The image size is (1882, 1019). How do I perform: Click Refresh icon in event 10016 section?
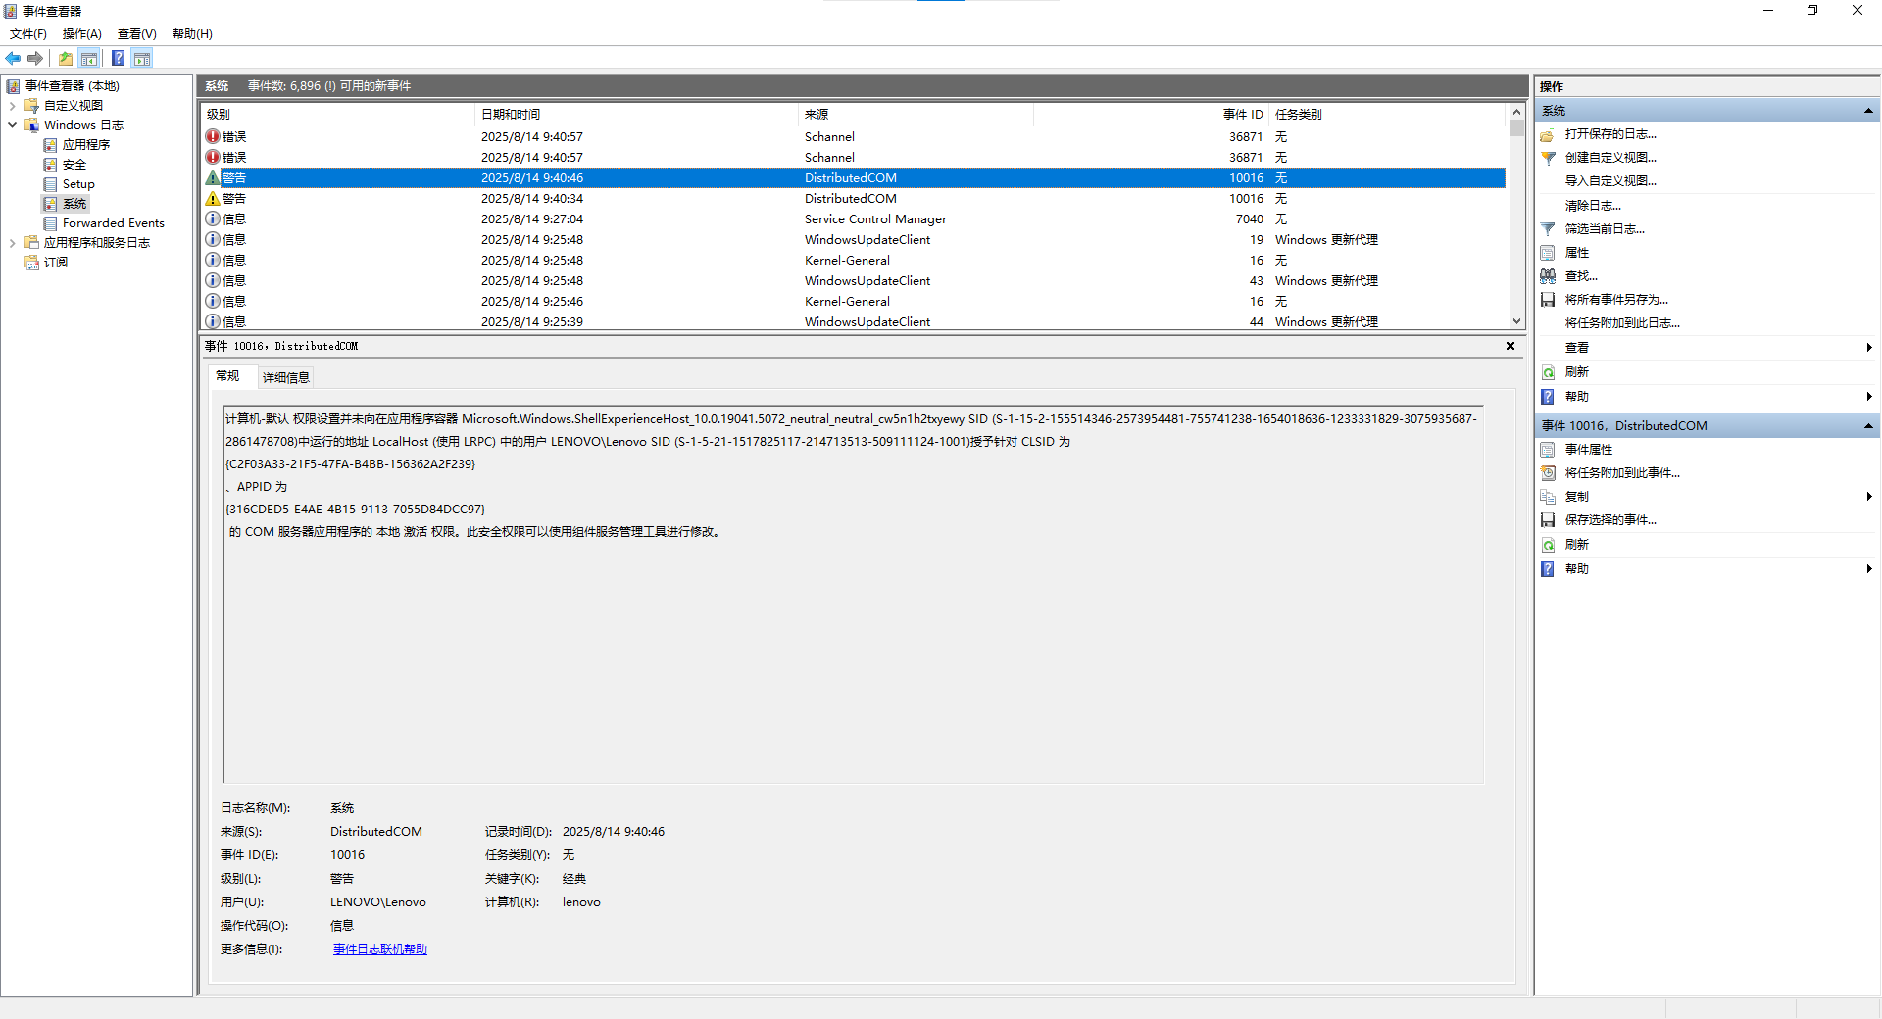(x=1548, y=545)
